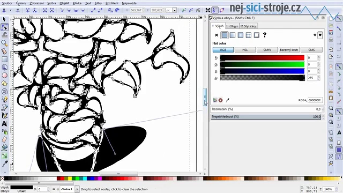Screen dimensions: 343x193
Task: Switch to the Obrys tab
Action: (232, 26)
